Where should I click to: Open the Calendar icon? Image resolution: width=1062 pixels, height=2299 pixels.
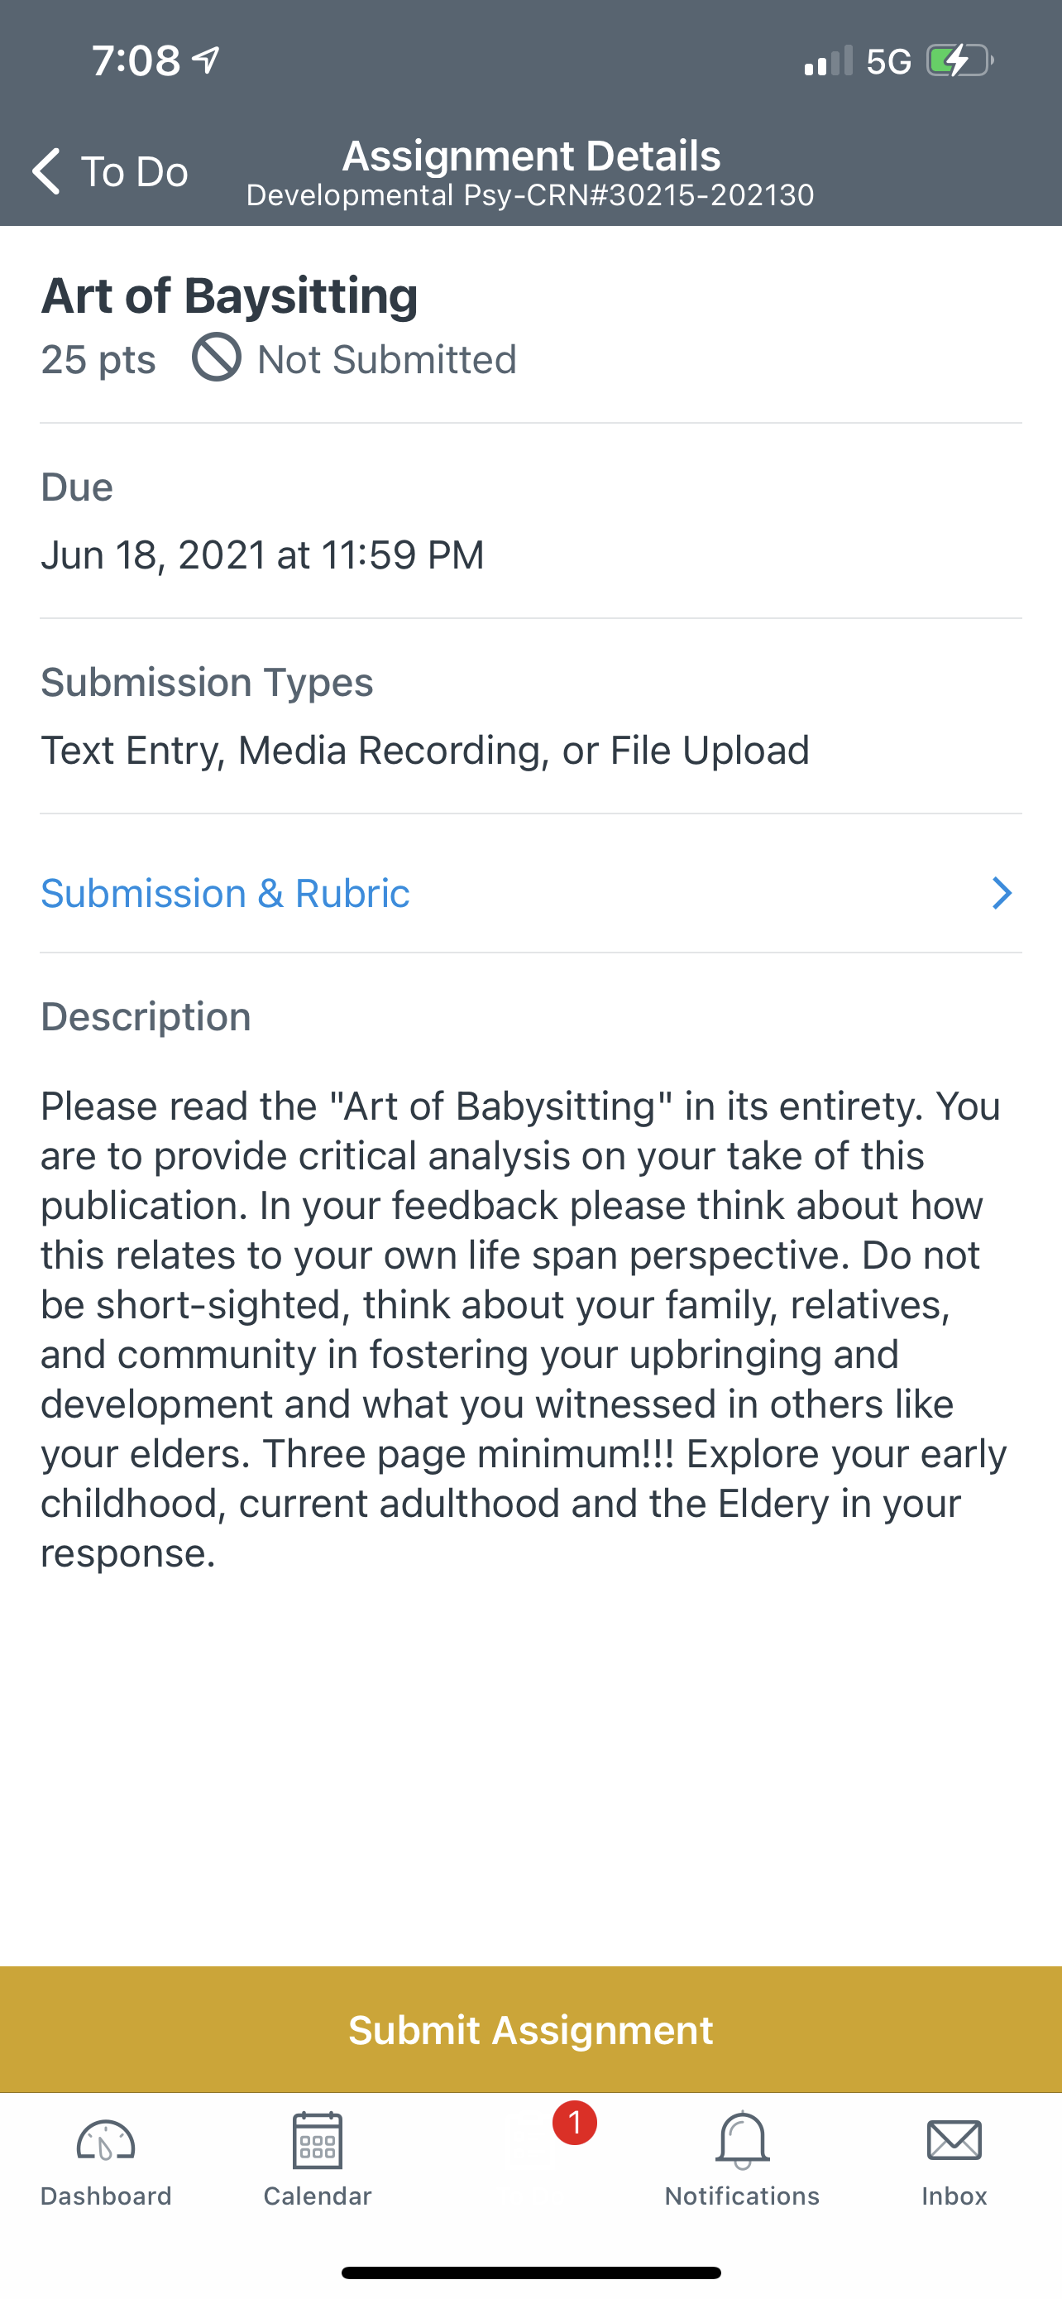(318, 2140)
